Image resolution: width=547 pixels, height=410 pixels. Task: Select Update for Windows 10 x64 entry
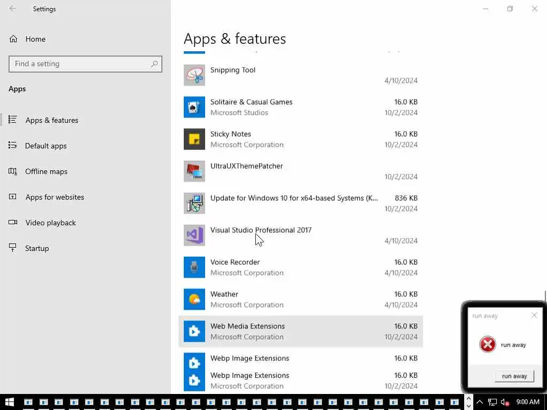294,198
